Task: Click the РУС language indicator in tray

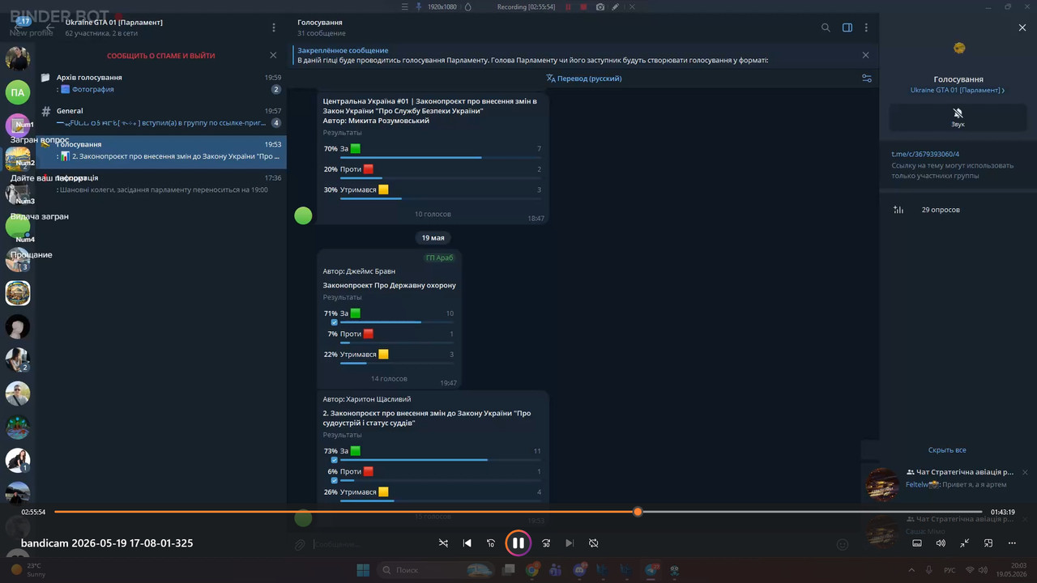Action: pos(949,570)
